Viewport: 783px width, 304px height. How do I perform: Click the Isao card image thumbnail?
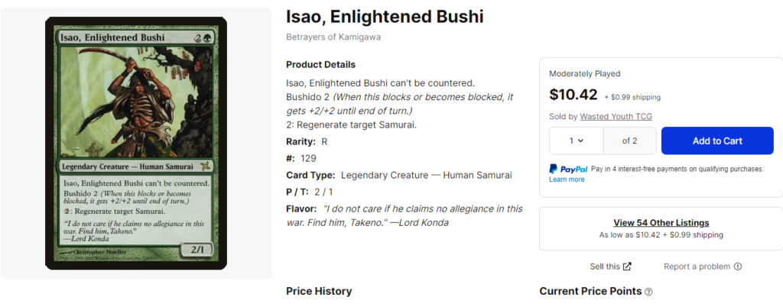(136, 144)
